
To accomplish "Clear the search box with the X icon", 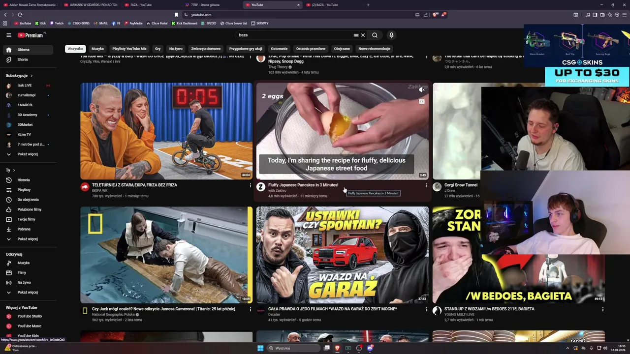I will coord(363,35).
